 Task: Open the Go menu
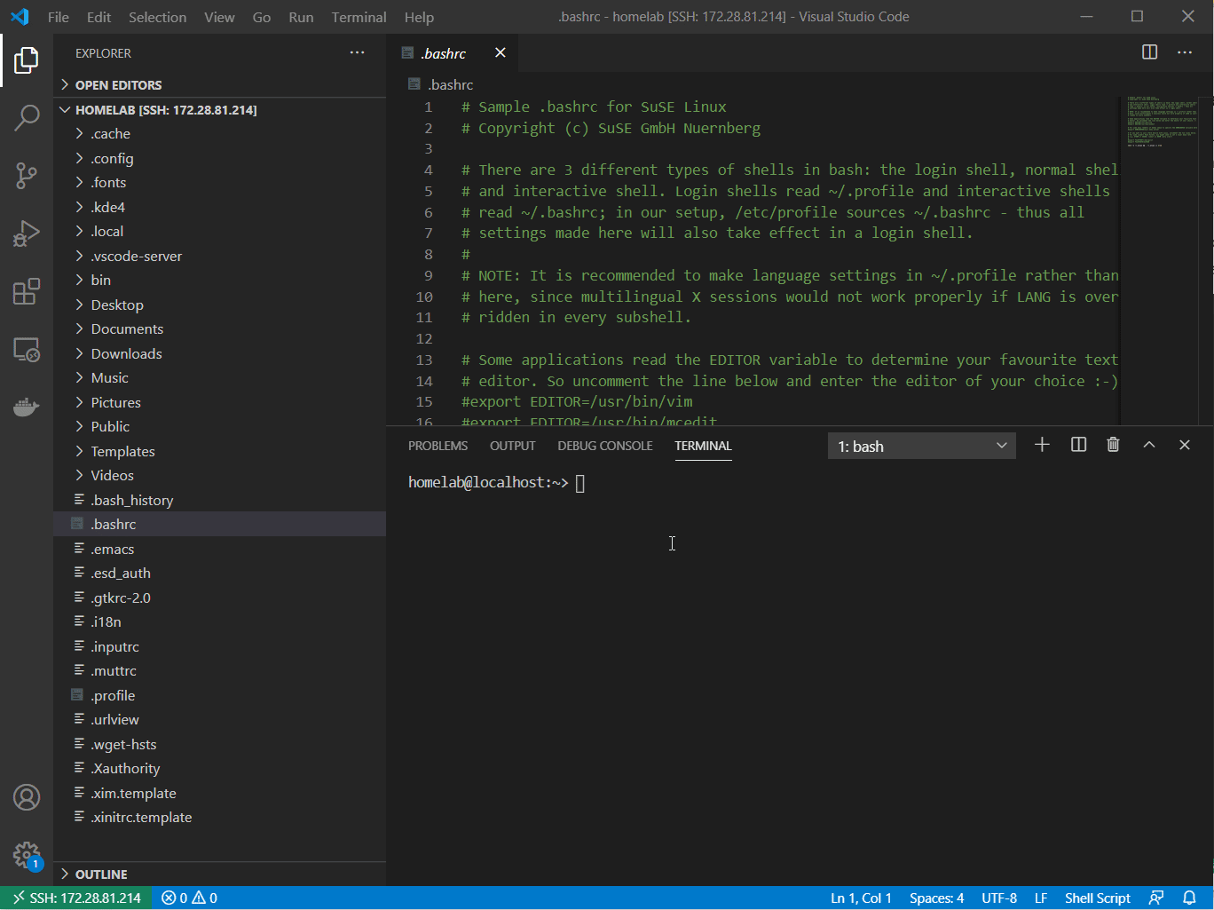click(261, 17)
